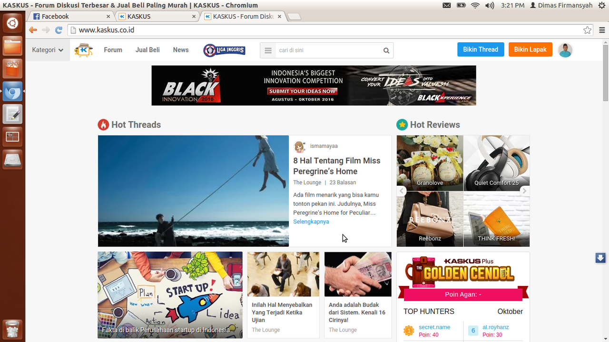
Task: Launch Ubuntu Software Center from the dock
Action: click(12, 69)
